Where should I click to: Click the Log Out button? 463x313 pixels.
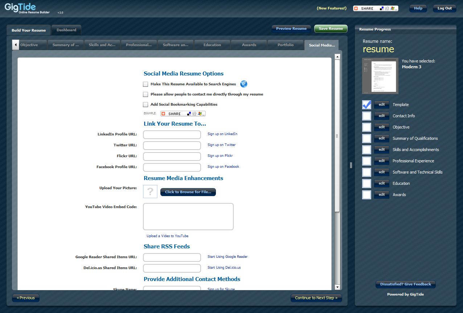(x=444, y=8)
